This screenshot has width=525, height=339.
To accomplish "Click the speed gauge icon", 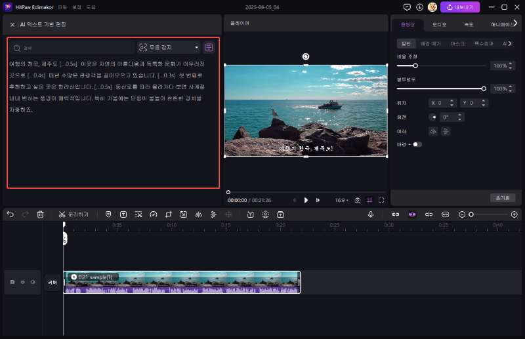I will tap(154, 214).
